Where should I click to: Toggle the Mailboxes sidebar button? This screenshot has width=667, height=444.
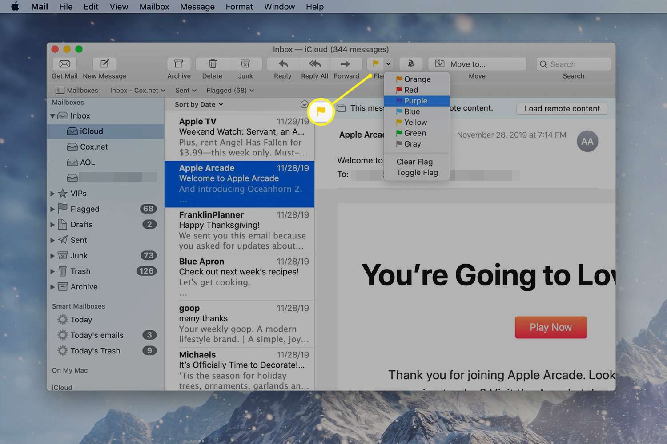[x=76, y=90]
